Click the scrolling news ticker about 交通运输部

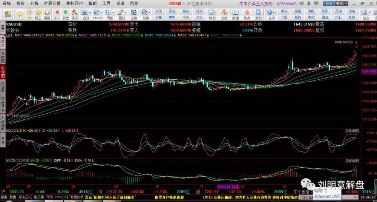(245, 197)
